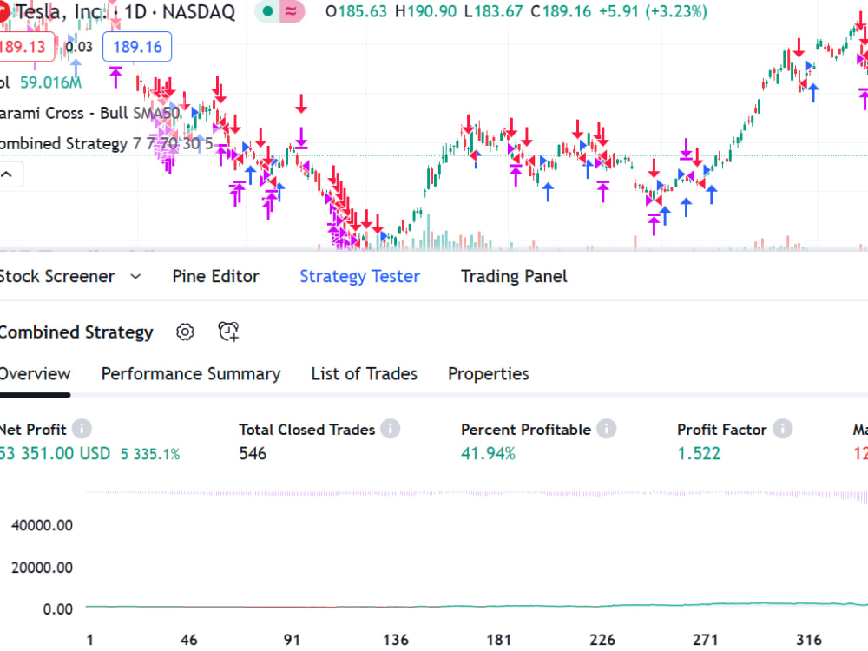Screen dimensions: 868x651
Task: Add an alert using the clock-plus icon
Action: click(227, 332)
